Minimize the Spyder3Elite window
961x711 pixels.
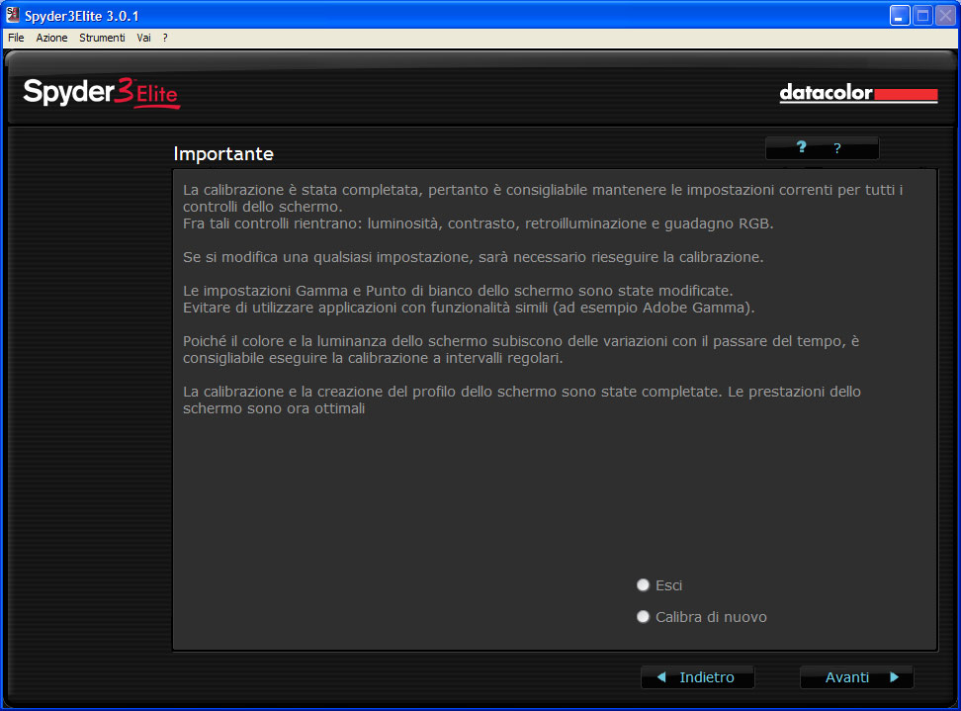pos(899,15)
